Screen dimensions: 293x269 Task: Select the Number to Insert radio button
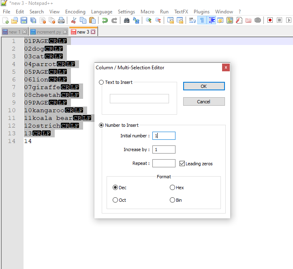coord(101,125)
